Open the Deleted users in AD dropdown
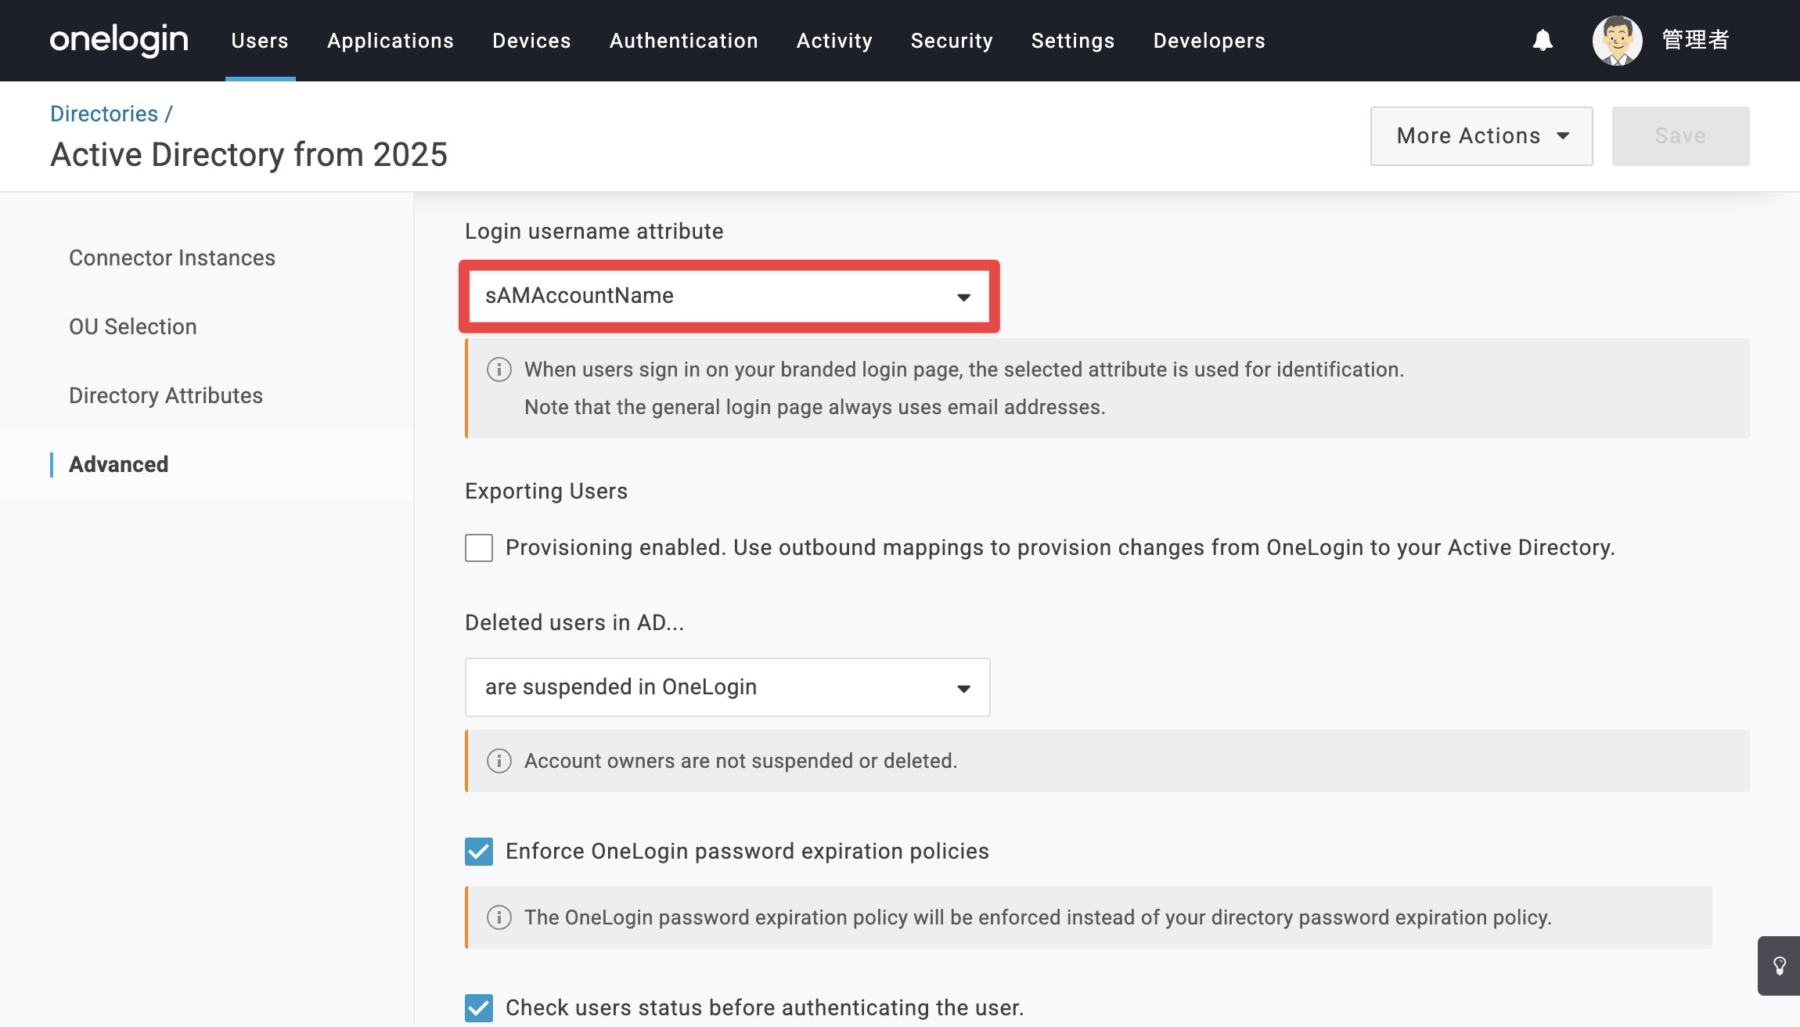 pos(728,687)
